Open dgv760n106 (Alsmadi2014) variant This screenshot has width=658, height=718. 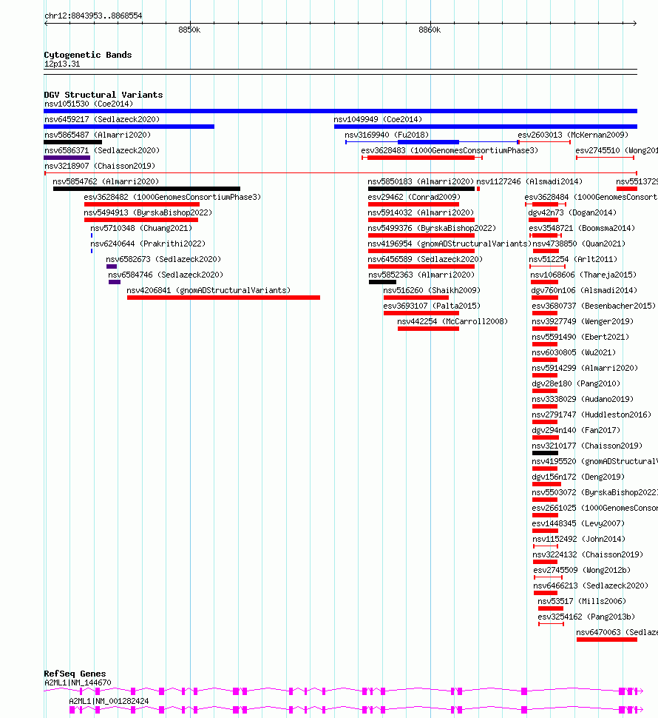pyautogui.click(x=584, y=291)
